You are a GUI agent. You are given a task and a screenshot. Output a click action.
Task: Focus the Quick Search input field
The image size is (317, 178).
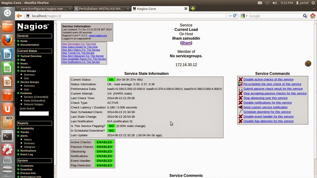pos(34,113)
